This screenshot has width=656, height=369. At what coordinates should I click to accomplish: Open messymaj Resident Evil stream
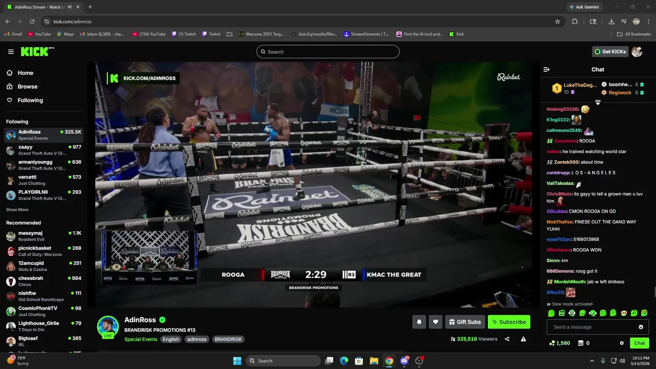click(44, 236)
